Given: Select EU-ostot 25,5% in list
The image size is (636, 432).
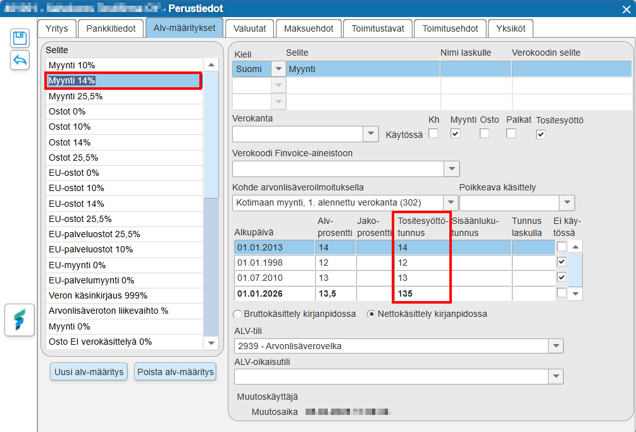Looking at the screenshot, I should coord(124,219).
